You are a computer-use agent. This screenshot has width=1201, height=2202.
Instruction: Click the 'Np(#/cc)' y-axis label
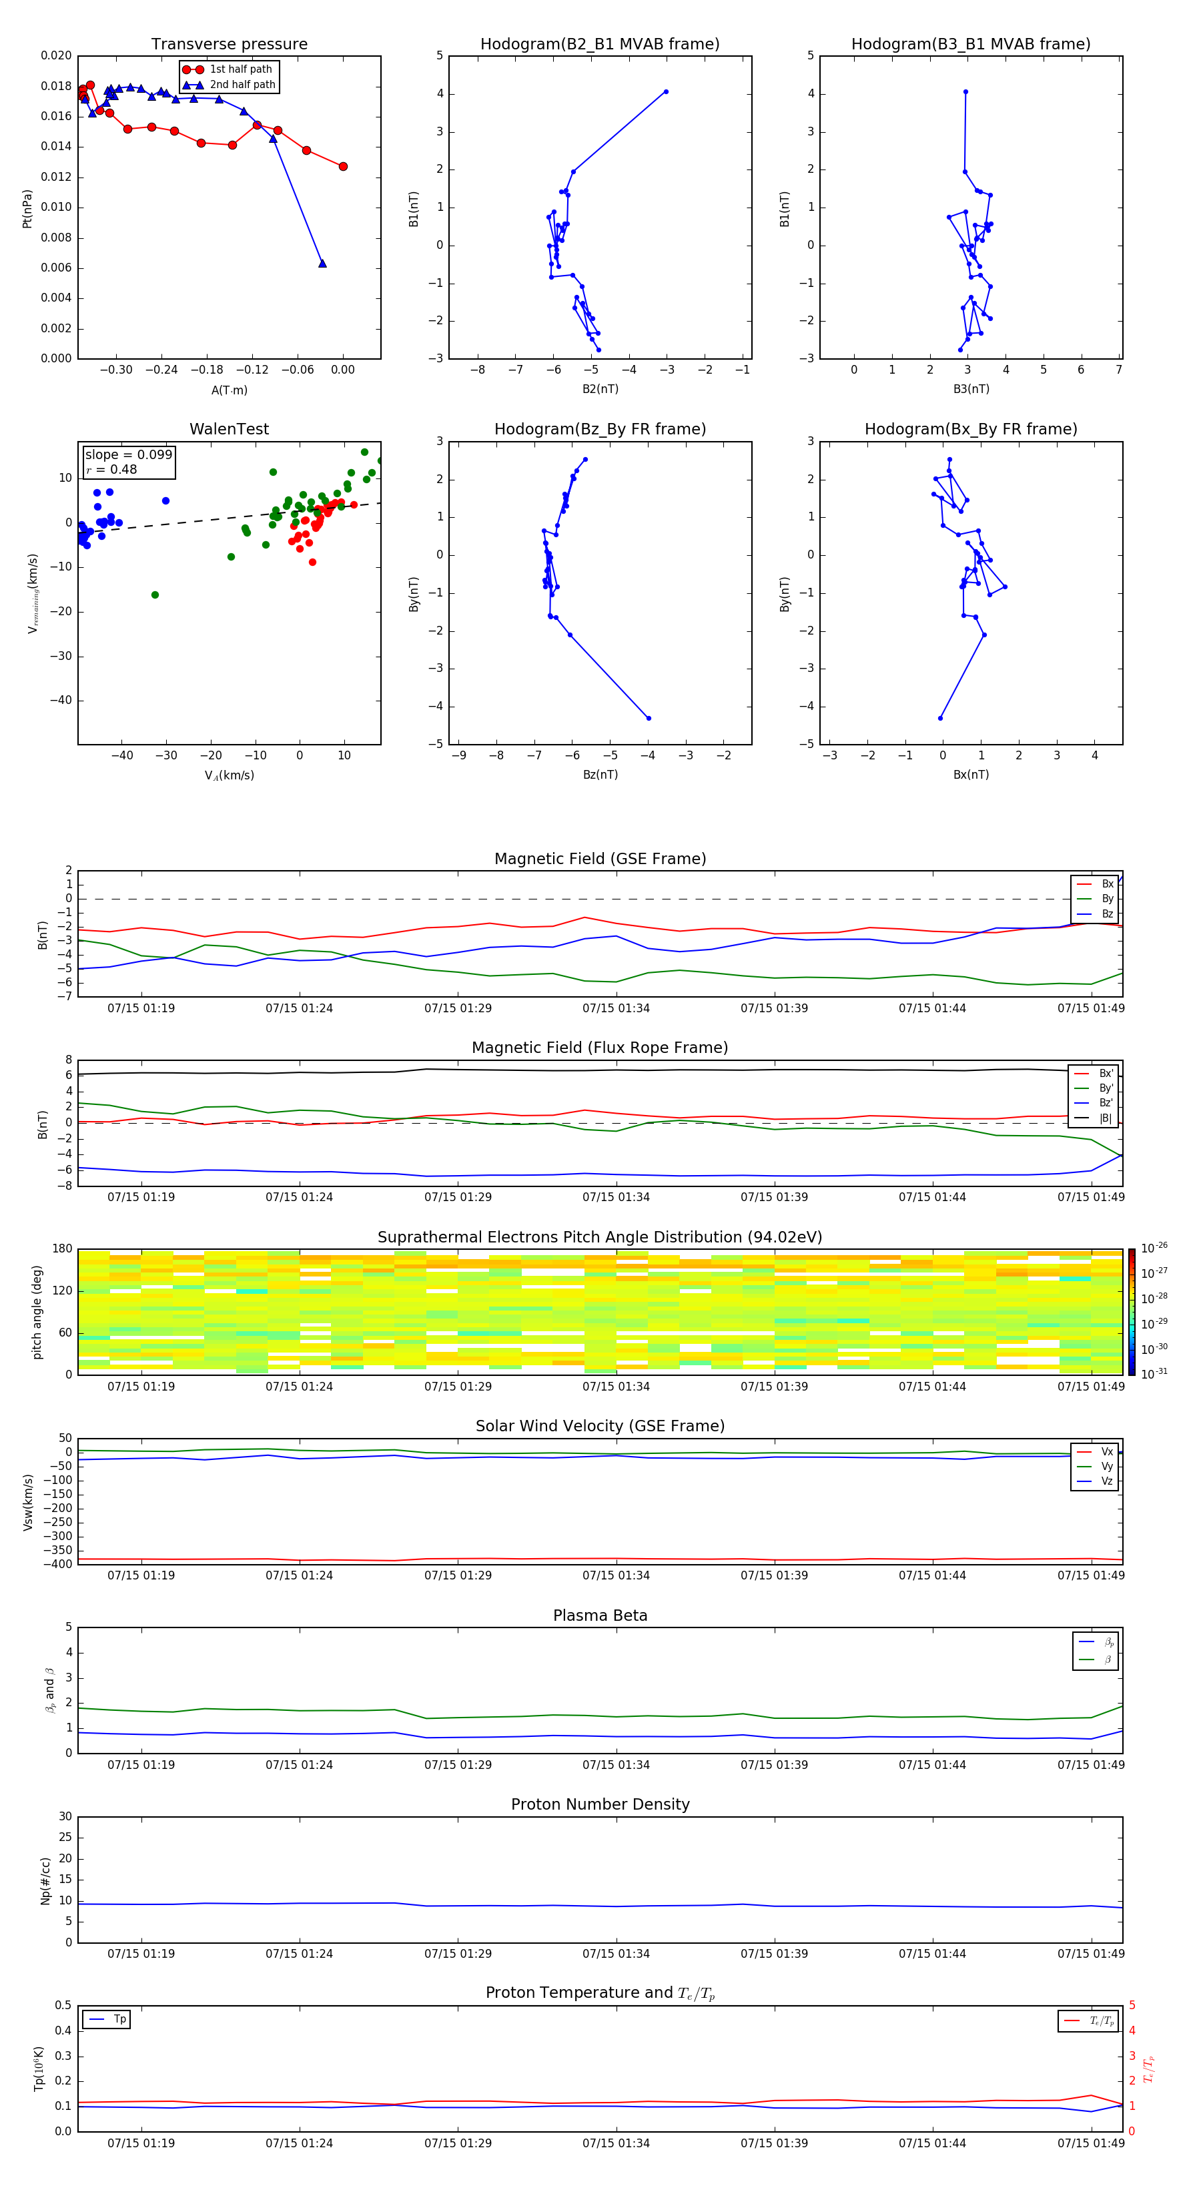point(45,1880)
